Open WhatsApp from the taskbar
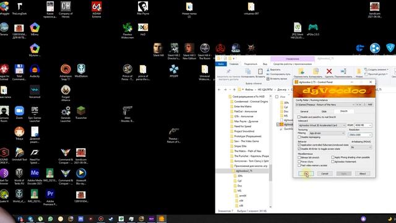The height and width of the screenshot is (223, 396). pyautogui.click(x=51, y=219)
